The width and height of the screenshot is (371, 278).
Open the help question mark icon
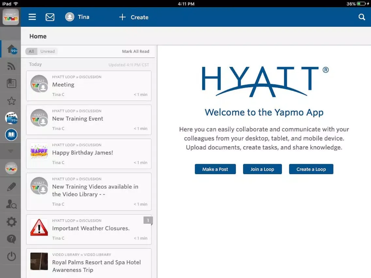11,239
